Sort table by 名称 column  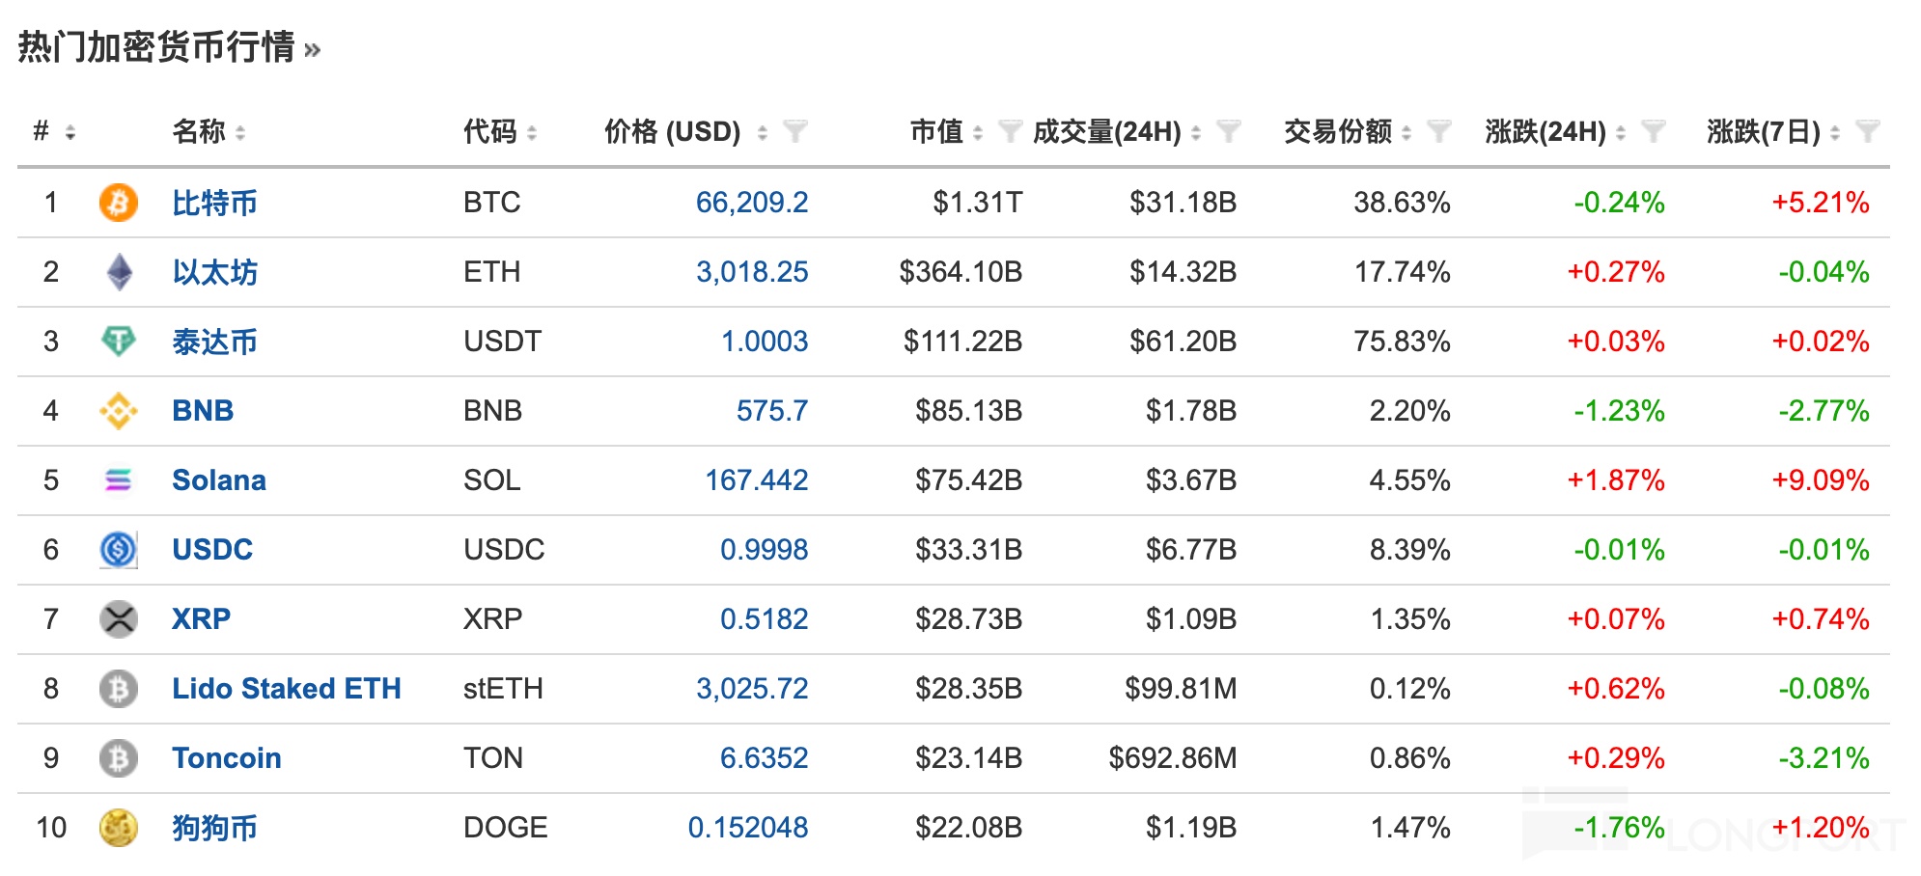click(x=240, y=133)
